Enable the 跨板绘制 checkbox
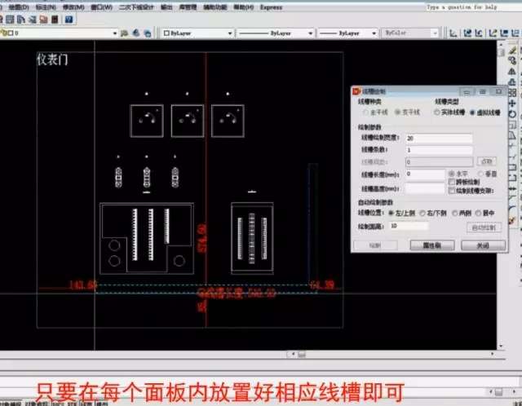This screenshot has height=406, width=522. (x=452, y=182)
